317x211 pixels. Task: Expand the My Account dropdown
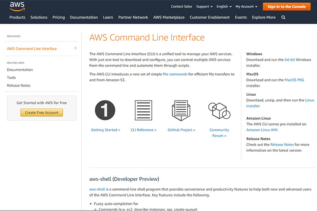coord(246,7)
